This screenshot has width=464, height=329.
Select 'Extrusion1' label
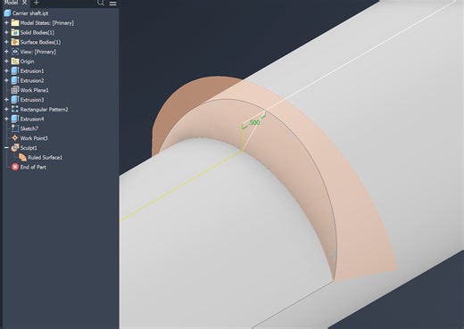(x=32, y=70)
